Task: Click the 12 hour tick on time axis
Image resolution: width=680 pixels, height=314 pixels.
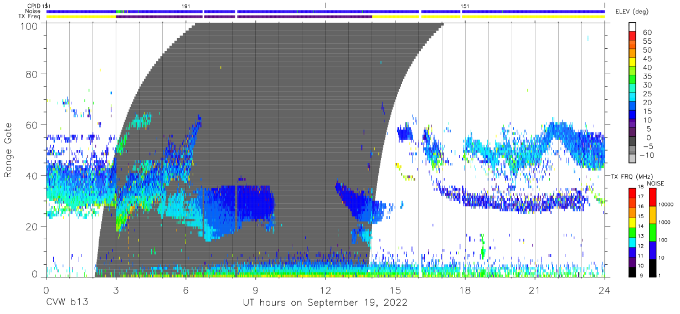Action: (x=325, y=290)
